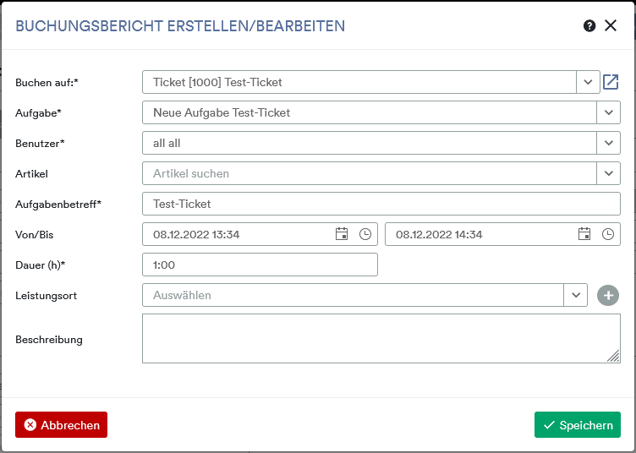This screenshot has height=453, width=636.
Task: Open clock time picker for end time
Action: click(607, 234)
